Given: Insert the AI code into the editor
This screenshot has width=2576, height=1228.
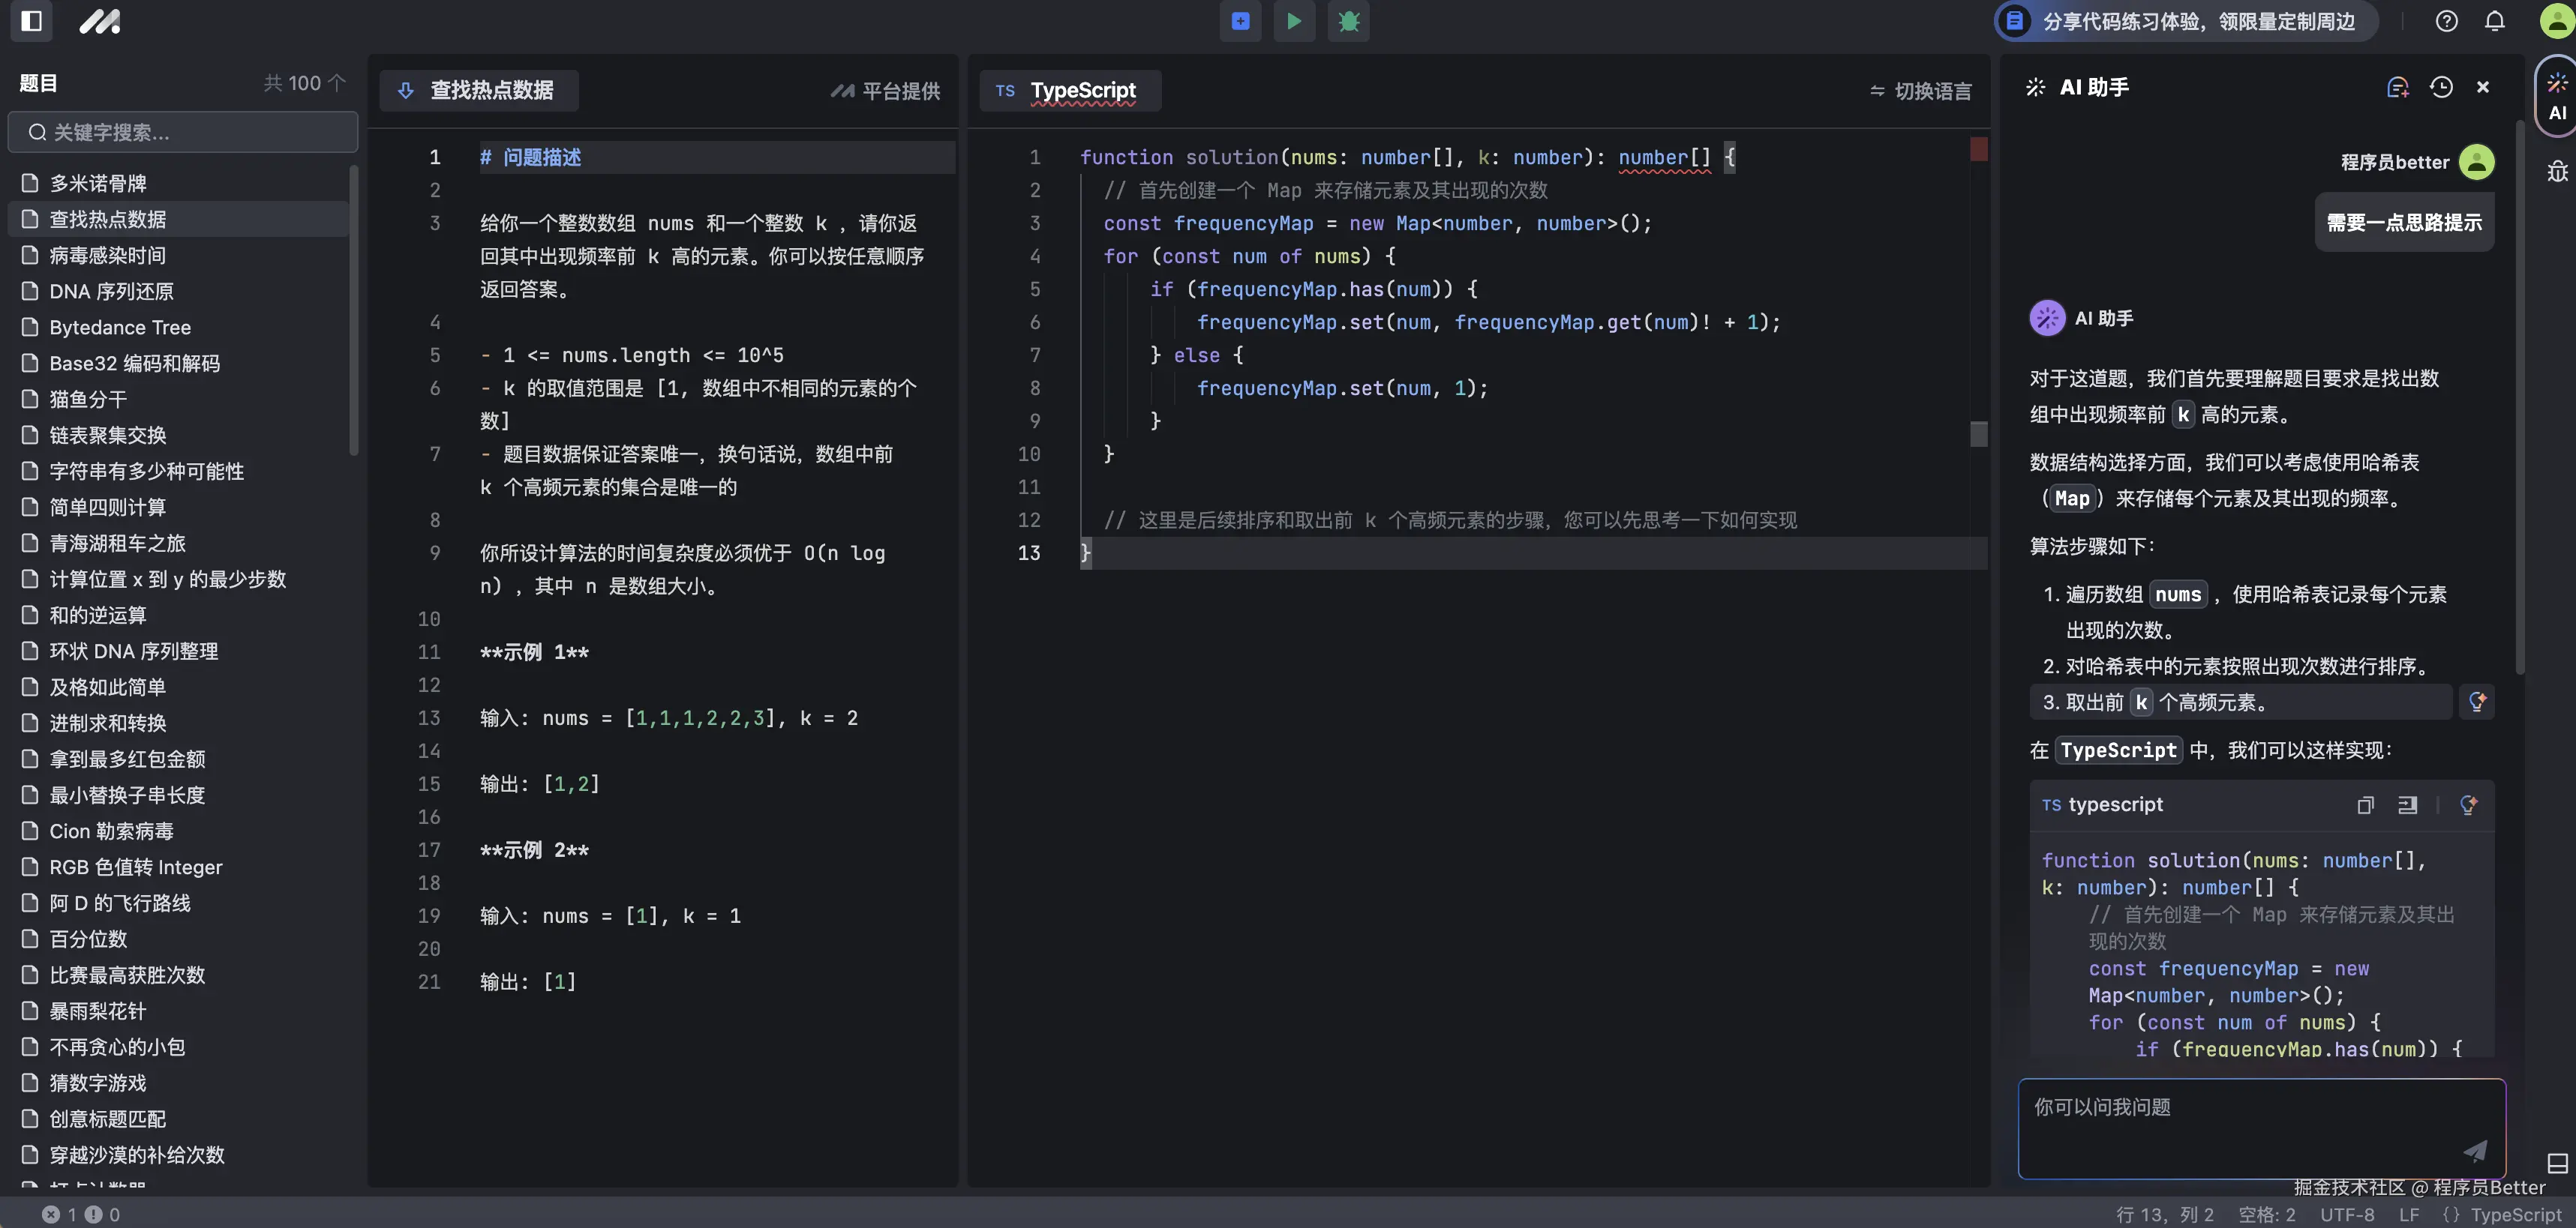Looking at the screenshot, I should coord(2408,805).
